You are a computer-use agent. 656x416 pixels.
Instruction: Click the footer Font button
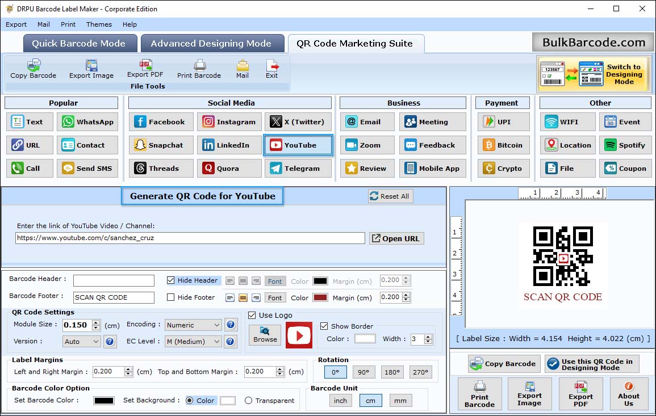pos(275,298)
